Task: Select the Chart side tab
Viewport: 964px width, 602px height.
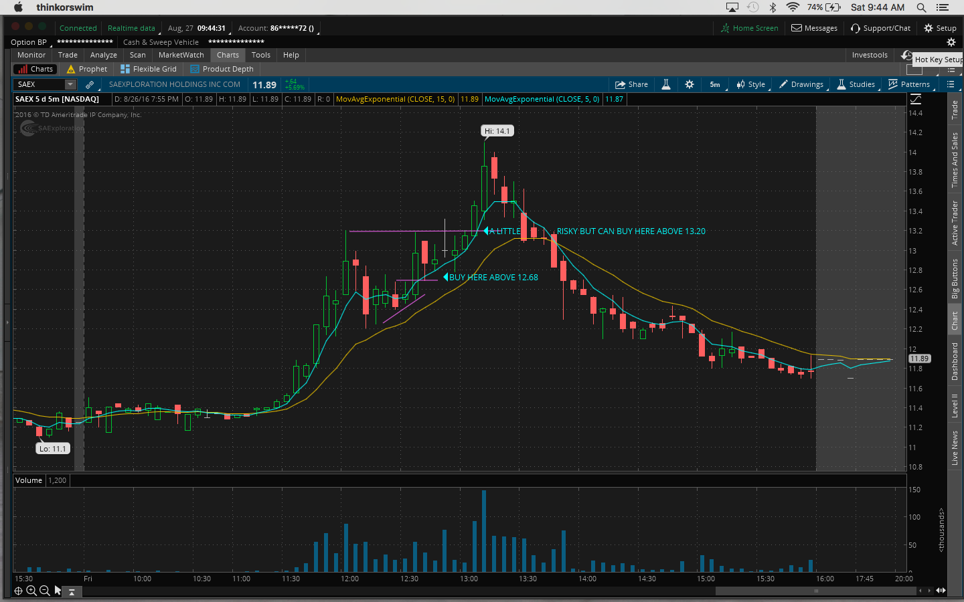Action: 955,321
